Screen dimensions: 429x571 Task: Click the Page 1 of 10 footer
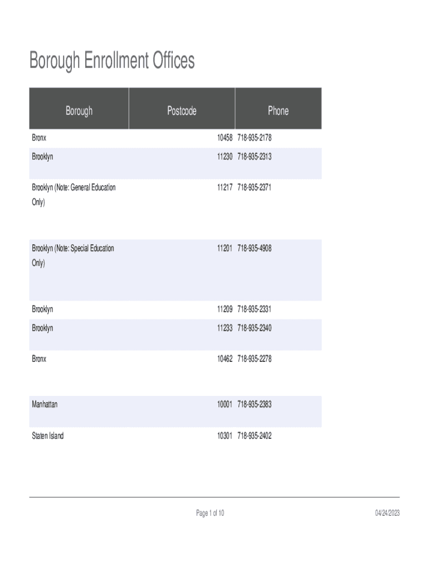(x=210, y=513)
